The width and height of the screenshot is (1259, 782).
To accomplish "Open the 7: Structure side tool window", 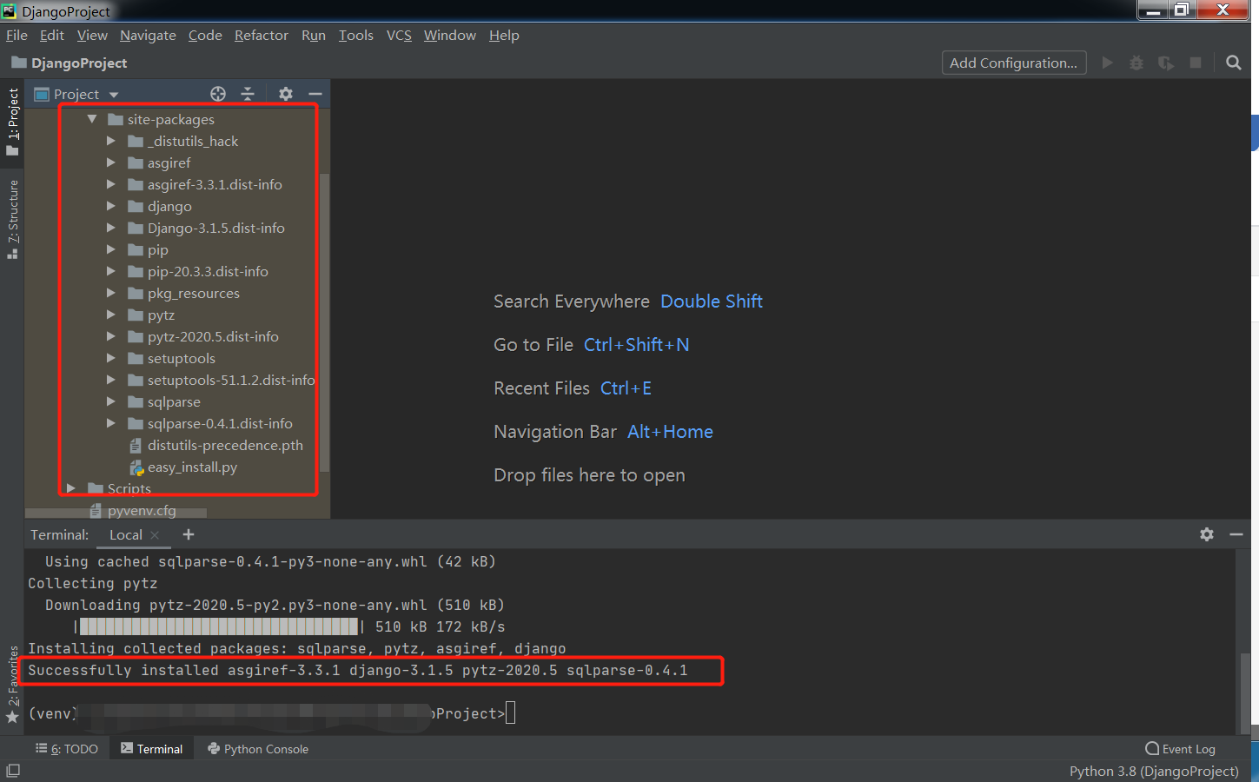I will coord(12,220).
